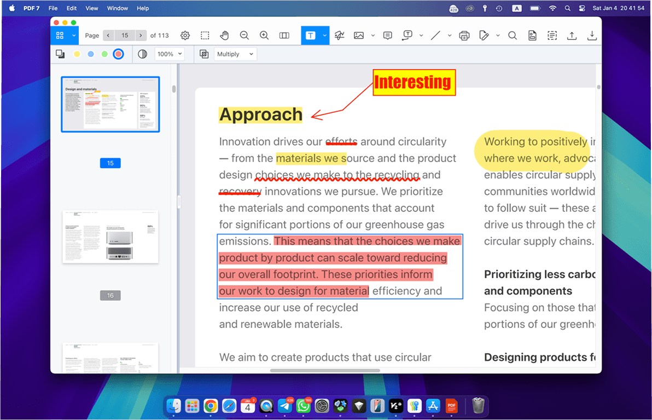Image resolution: width=652 pixels, height=420 pixels.
Task: Expand the edit tool dropdown arrow
Action: click(x=498, y=36)
